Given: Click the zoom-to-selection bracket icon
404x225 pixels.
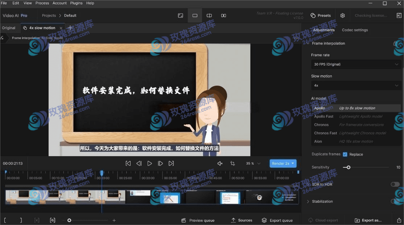Looking at the screenshot, I should click(53, 220).
